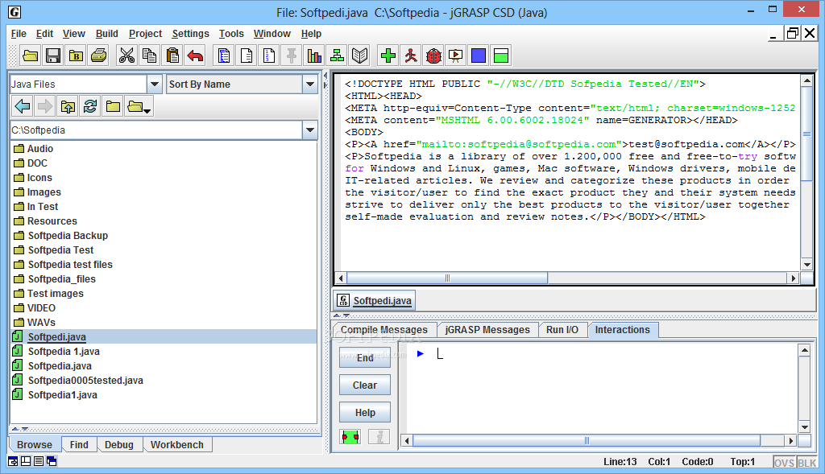Start debugging with the red ladybug icon
The width and height of the screenshot is (825, 474).
click(433, 56)
